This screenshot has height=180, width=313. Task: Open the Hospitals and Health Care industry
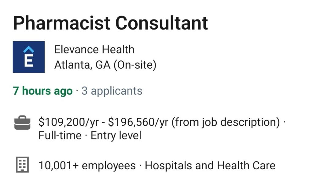pyautogui.click(x=210, y=165)
